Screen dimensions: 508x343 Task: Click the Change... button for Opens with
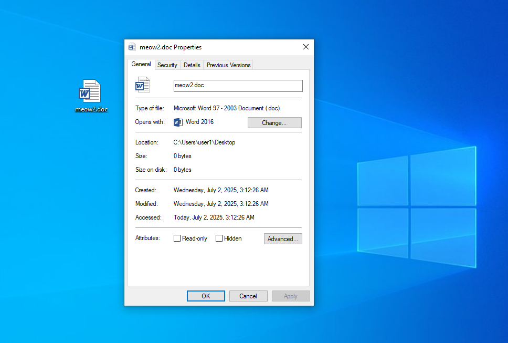pos(274,123)
